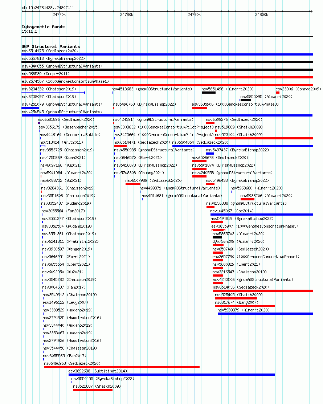The width and height of the screenshot is (323, 404).
Task: Open nsv3930597 (Wenger2019) label
Action: (67, 249)
